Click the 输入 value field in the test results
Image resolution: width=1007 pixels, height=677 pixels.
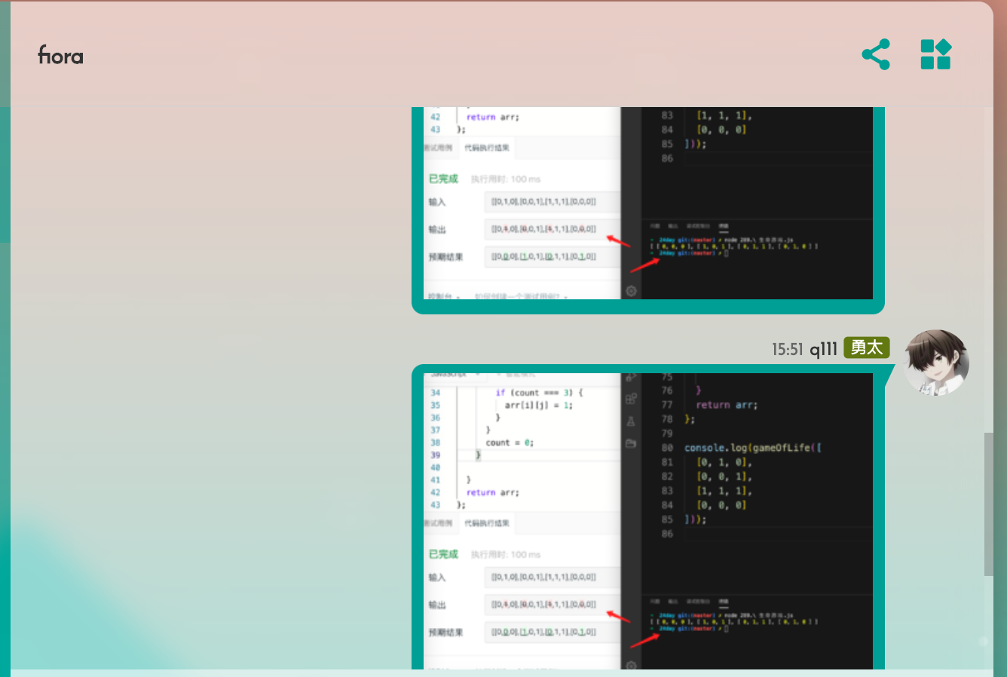point(554,578)
